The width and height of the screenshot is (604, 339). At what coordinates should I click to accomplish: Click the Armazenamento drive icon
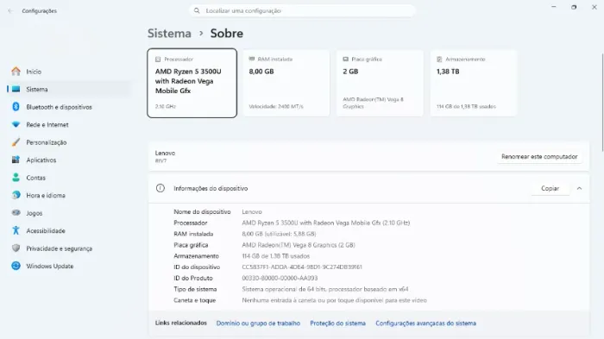[439, 60]
